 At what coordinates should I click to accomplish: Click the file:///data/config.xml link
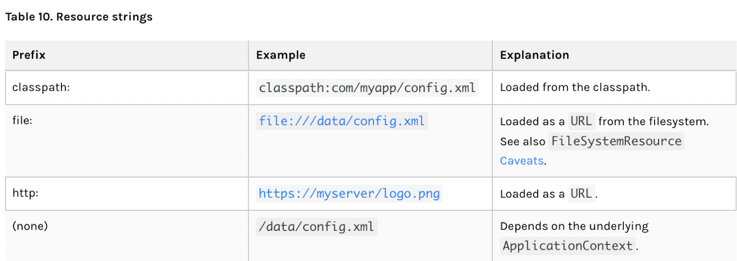click(x=342, y=120)
